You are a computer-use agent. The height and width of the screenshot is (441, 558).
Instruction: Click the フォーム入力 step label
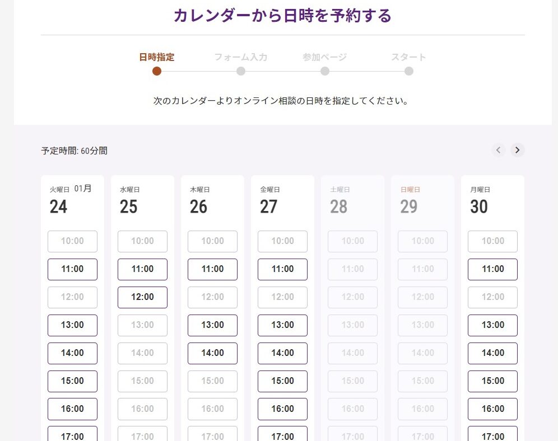point(241,57)
